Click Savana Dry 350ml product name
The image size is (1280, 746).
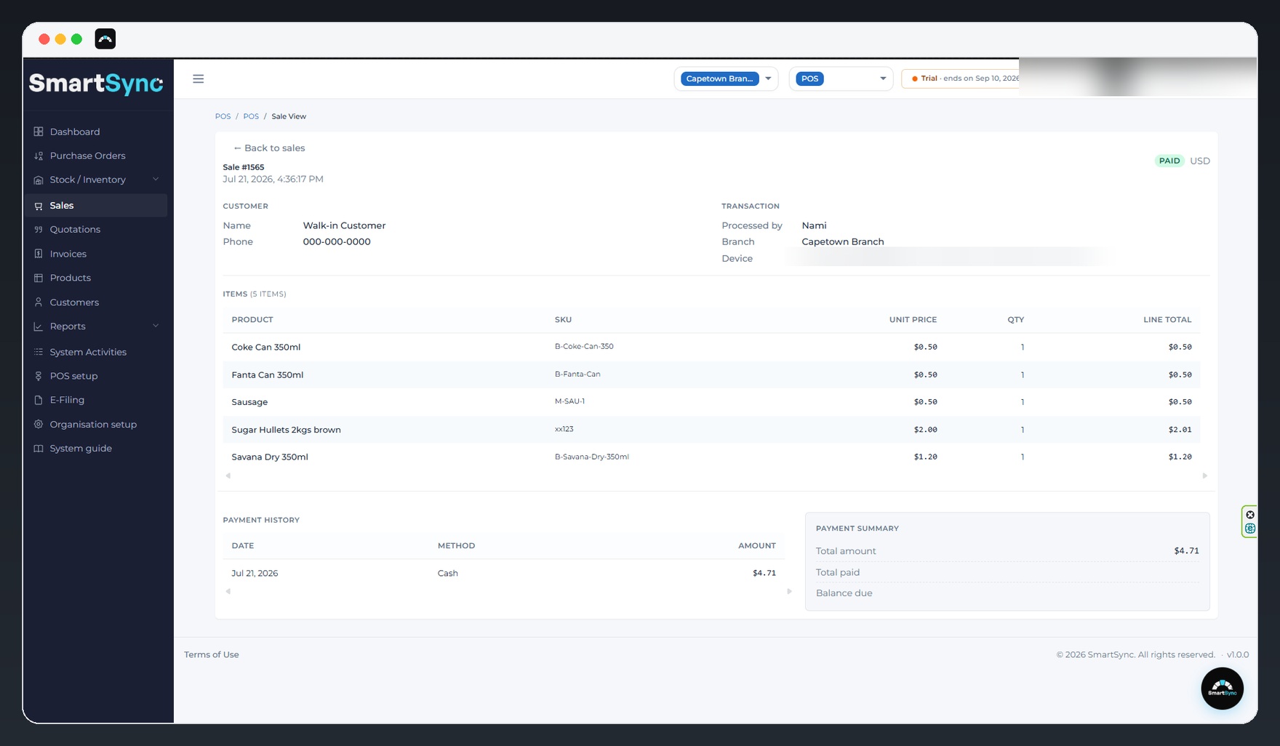270,457
